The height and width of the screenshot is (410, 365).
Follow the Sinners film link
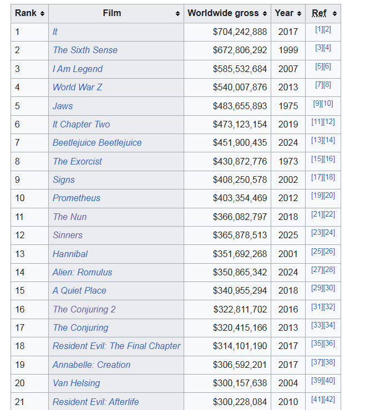tap(68, 235)
